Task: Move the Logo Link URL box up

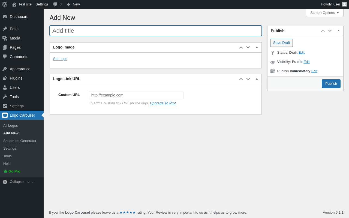Action: [x=241, y=79]
